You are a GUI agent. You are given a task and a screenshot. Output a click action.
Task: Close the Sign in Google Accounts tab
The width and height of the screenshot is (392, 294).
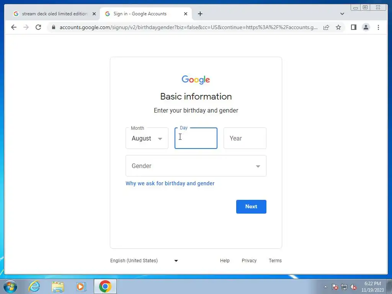coord(186,14)
